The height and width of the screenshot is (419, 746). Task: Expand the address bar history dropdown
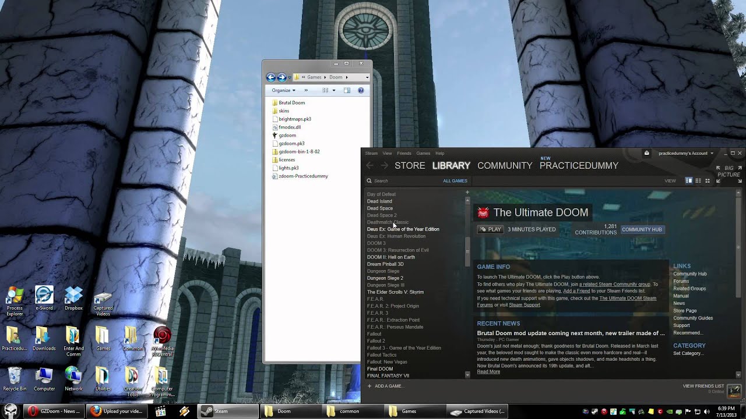(x=367, y=77)
